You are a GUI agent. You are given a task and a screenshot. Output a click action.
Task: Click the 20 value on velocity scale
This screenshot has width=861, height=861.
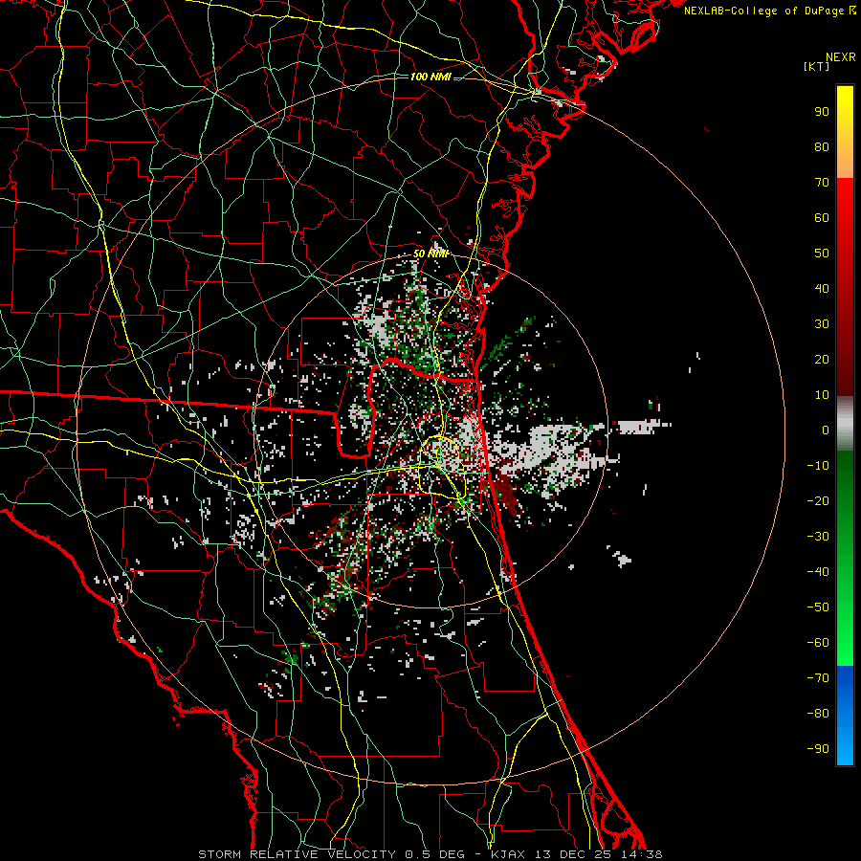click(x=822, y=360)
